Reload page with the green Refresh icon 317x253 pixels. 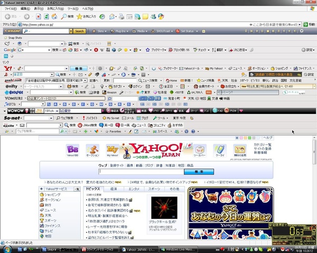pyautogui.click(x=46, y=16)
